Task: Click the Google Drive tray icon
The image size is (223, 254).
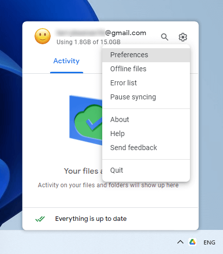Action: point(192,242)
